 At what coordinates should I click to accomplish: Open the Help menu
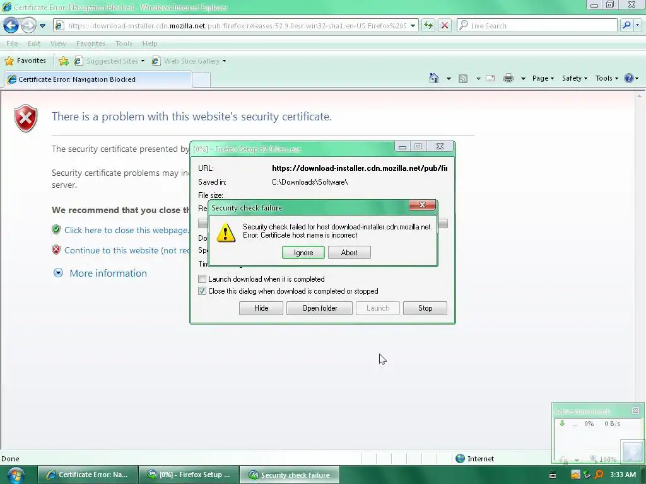[x=150, y=43]
